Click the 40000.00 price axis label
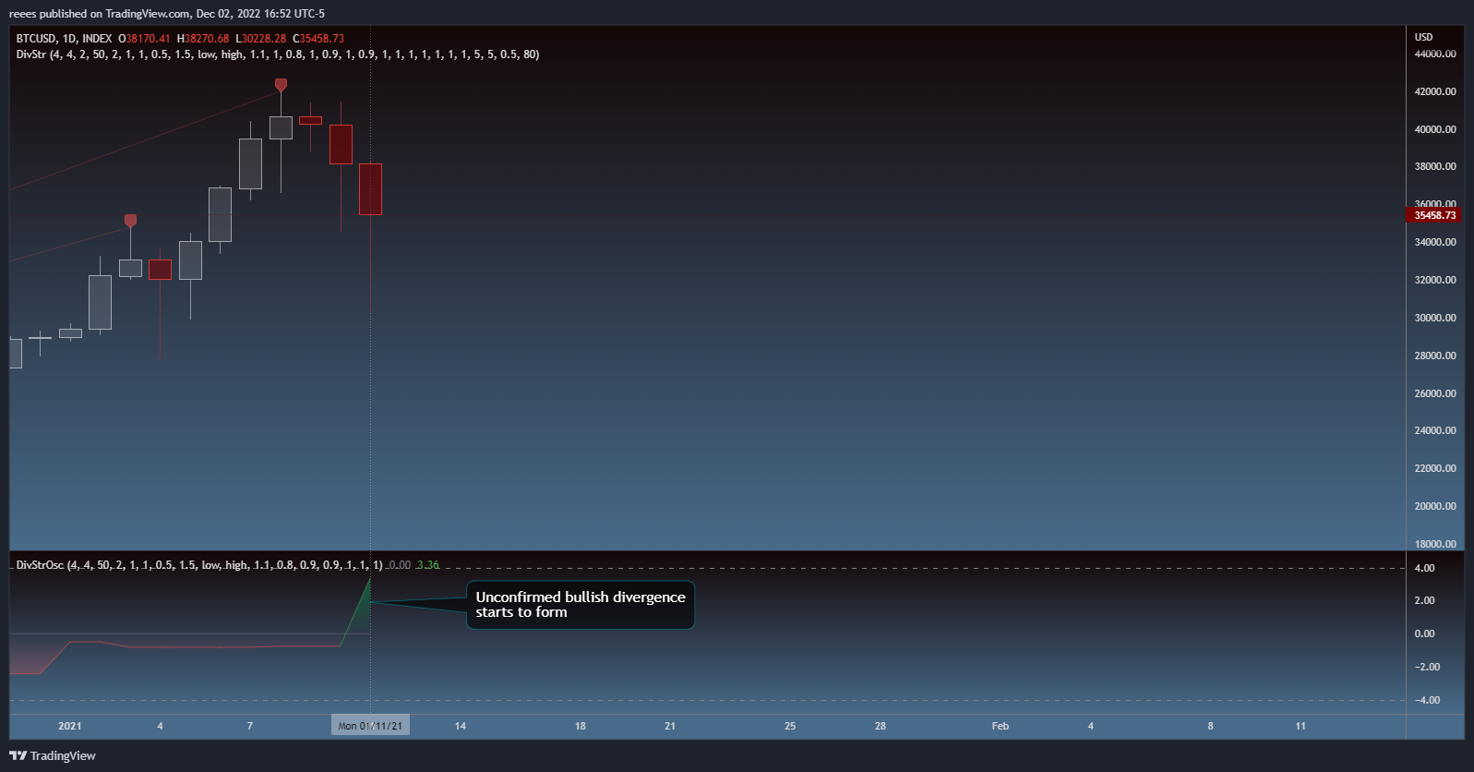The height and width of the screenshot is (772, 1474). pyautogui.click(x=1435, y=129)
